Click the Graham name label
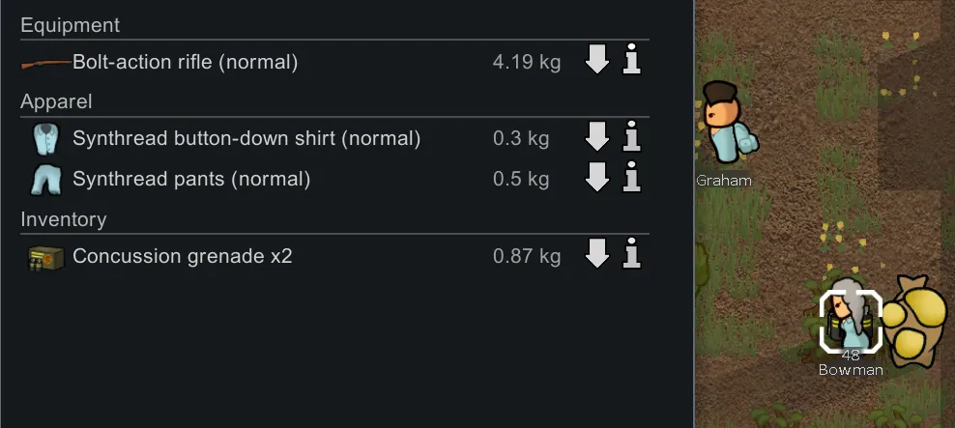Screen dimensions: 955x428 pyautogui.click(x=724, y=181)
